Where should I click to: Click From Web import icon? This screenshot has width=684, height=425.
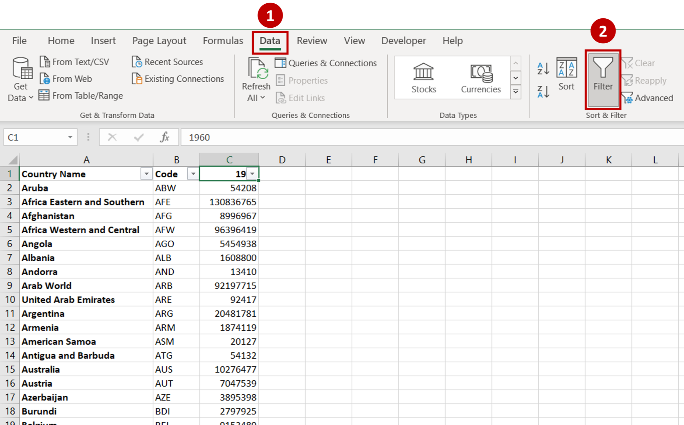[45, 79]
